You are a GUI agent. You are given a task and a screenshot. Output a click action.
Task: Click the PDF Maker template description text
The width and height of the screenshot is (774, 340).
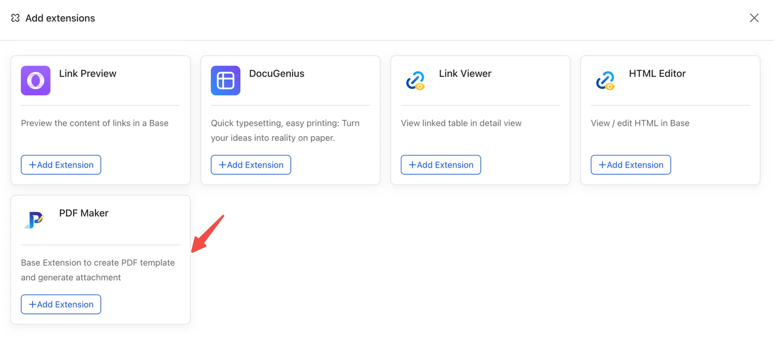[x=97, y=270]
